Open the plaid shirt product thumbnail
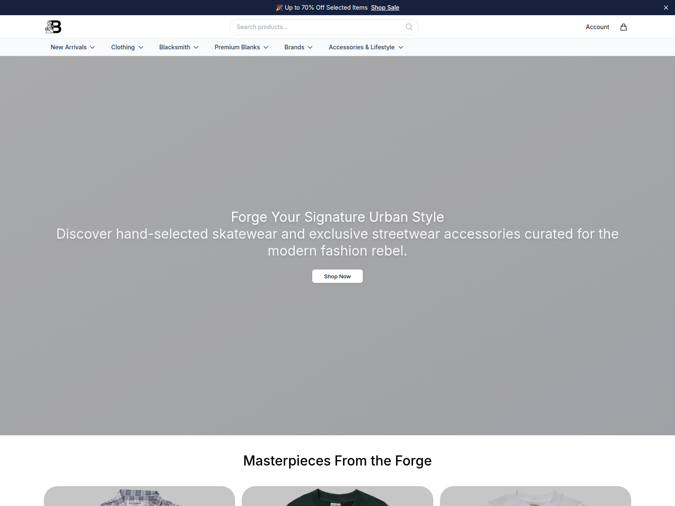 coord(139,496)
